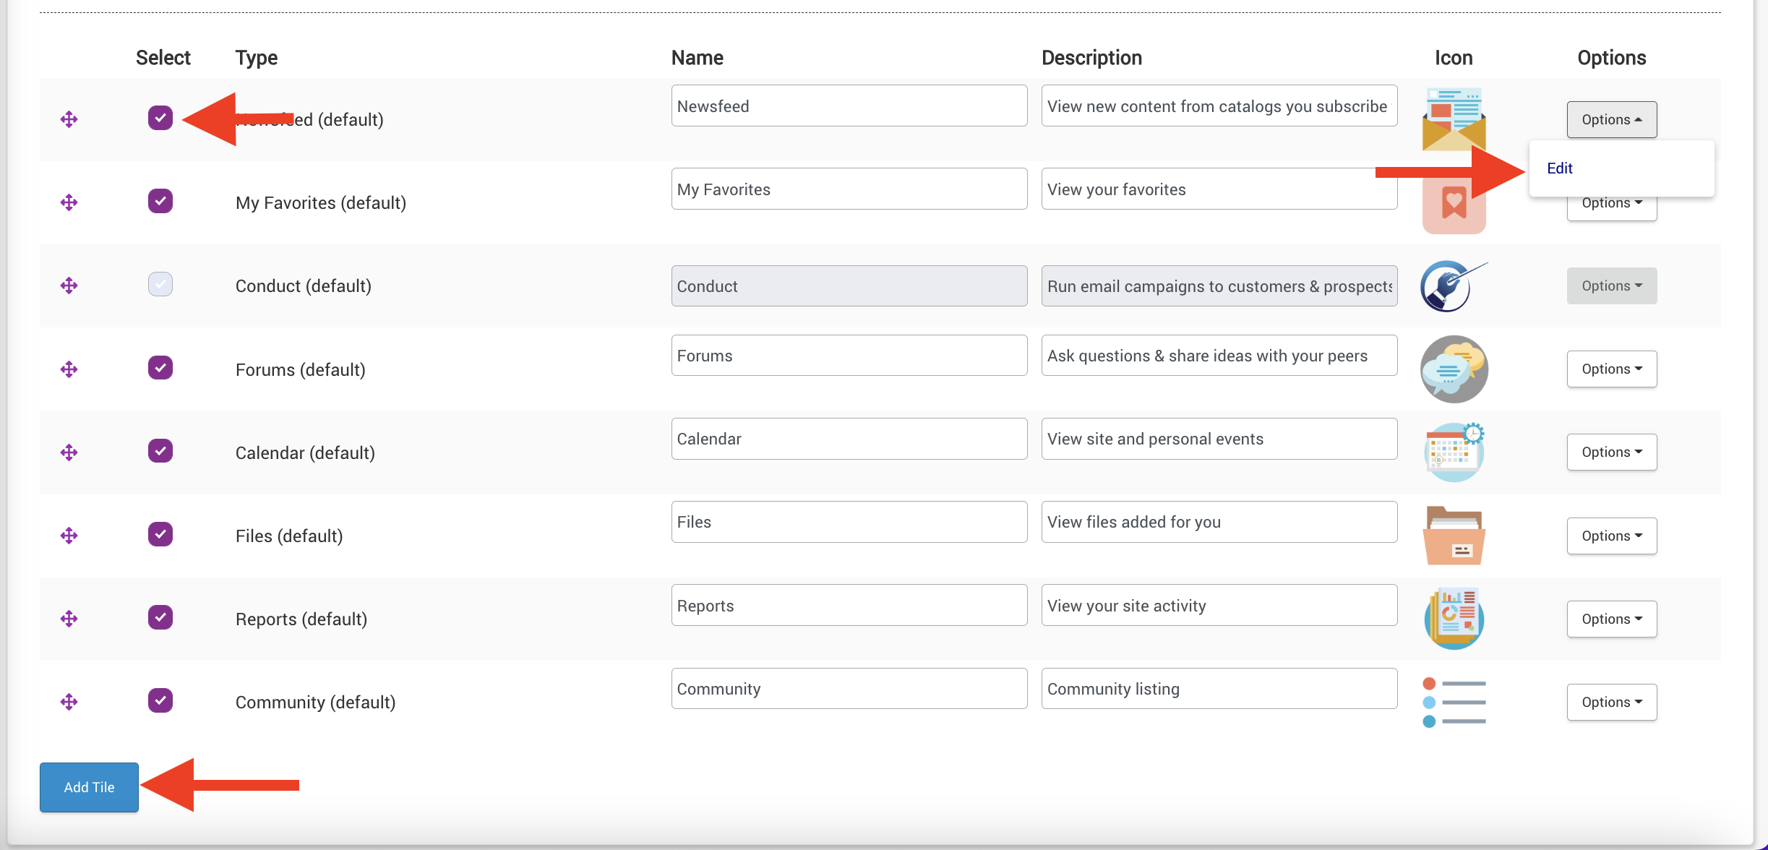Uncheck the Newsfeed tile checkbox

tap(160, 118)
